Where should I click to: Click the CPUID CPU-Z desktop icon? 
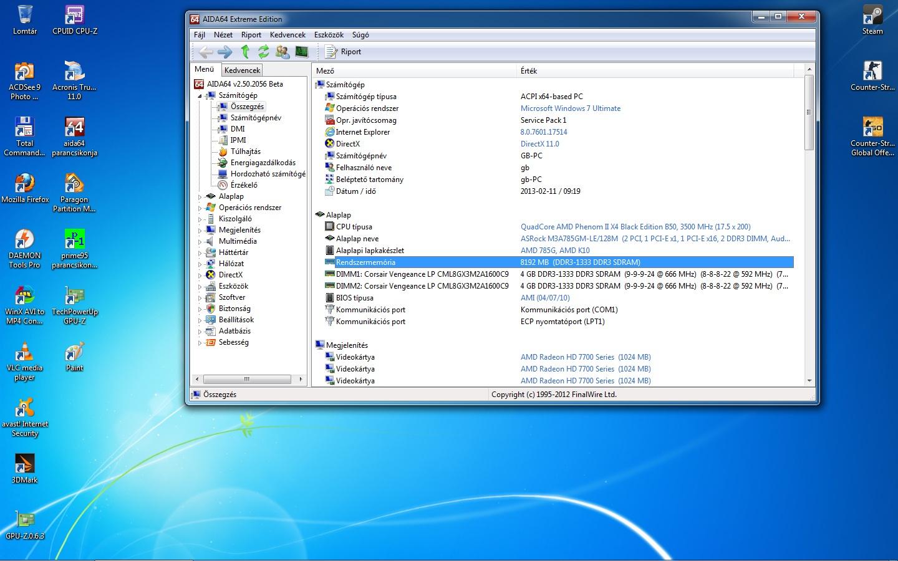click(75, 20)
